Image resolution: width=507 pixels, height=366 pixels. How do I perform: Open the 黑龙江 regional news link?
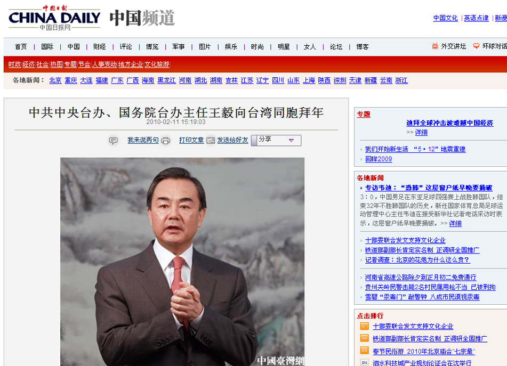pos(166,80)
